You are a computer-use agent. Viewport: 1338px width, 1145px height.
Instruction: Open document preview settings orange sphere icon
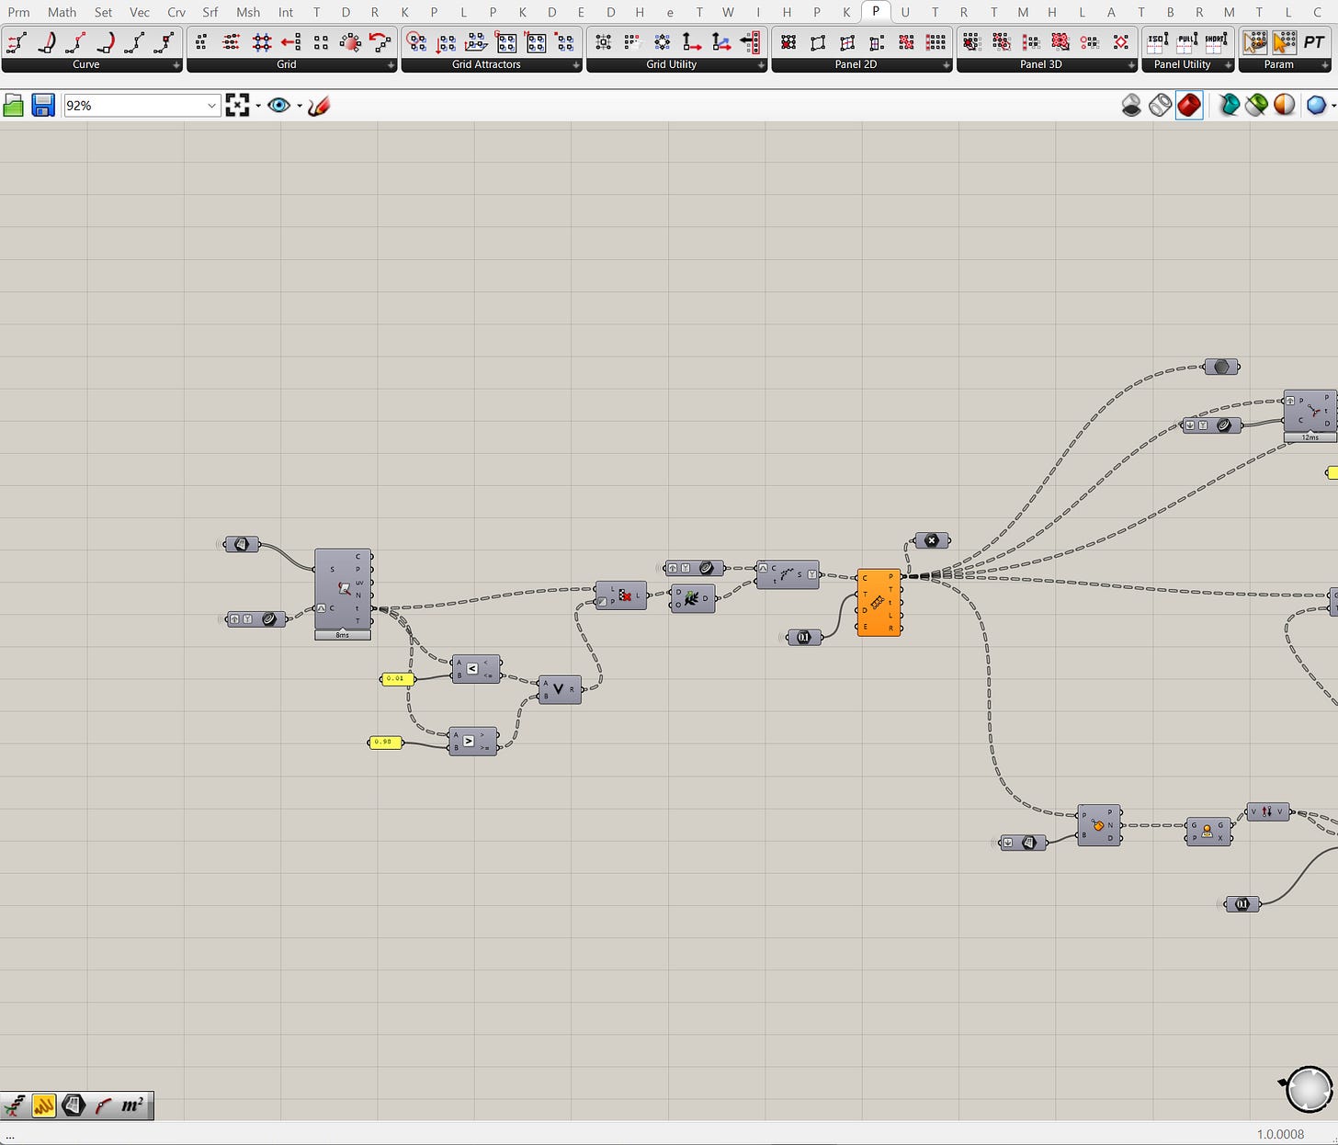(x=1285, y=105)
